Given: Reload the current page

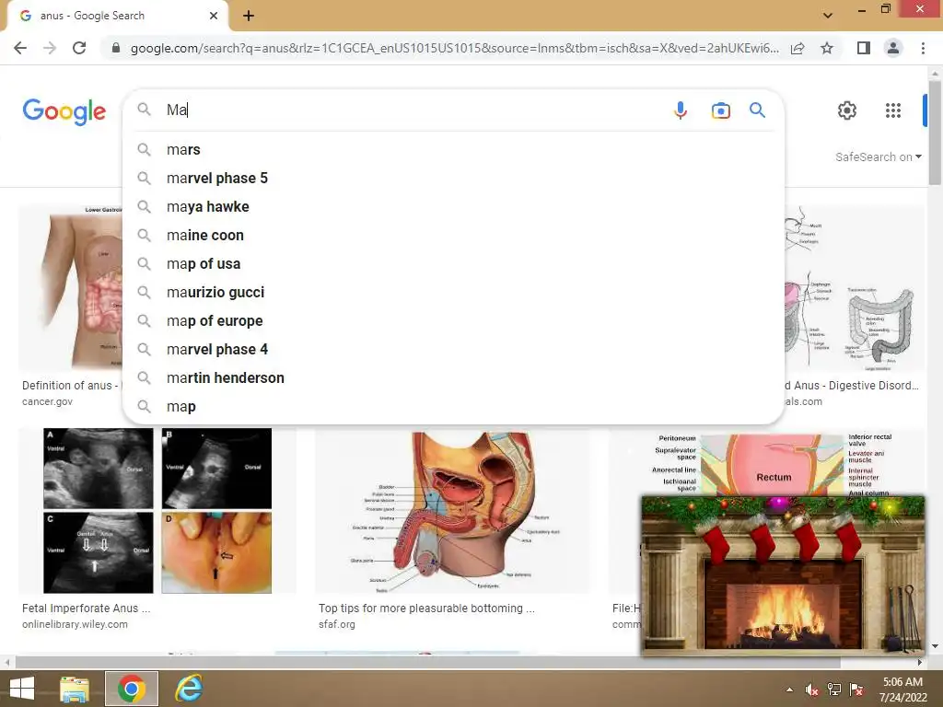Looking at the screenshot, I should pos(79,48).
